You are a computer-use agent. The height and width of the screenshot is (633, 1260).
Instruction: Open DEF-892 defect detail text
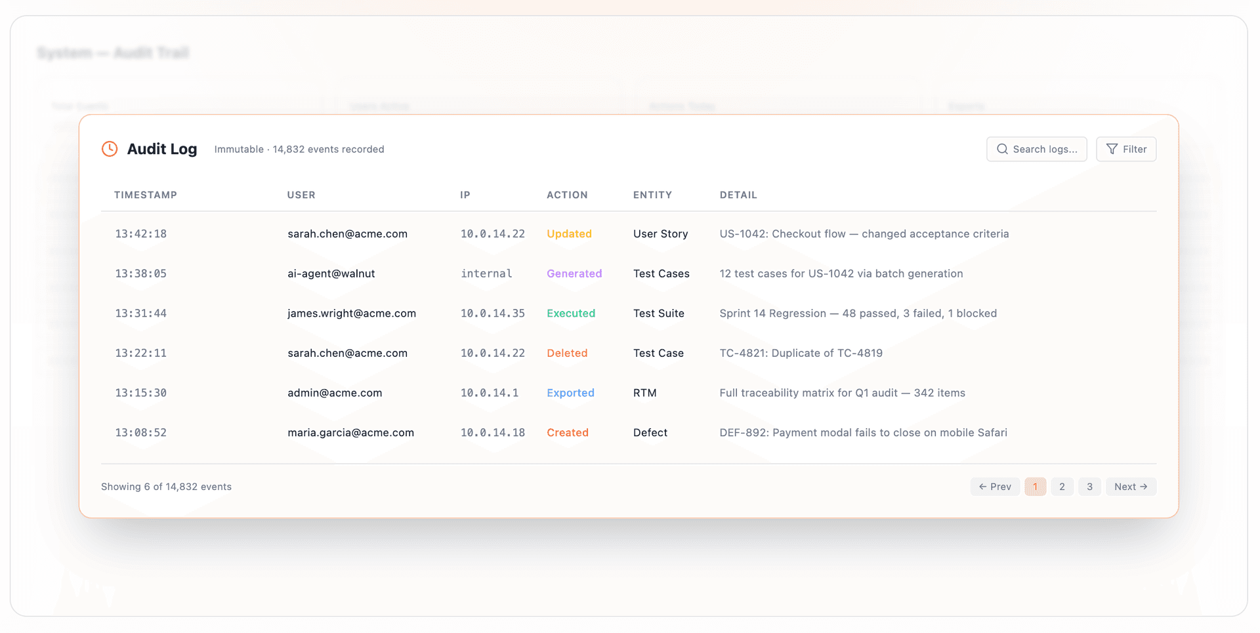[x=863, y=433]
